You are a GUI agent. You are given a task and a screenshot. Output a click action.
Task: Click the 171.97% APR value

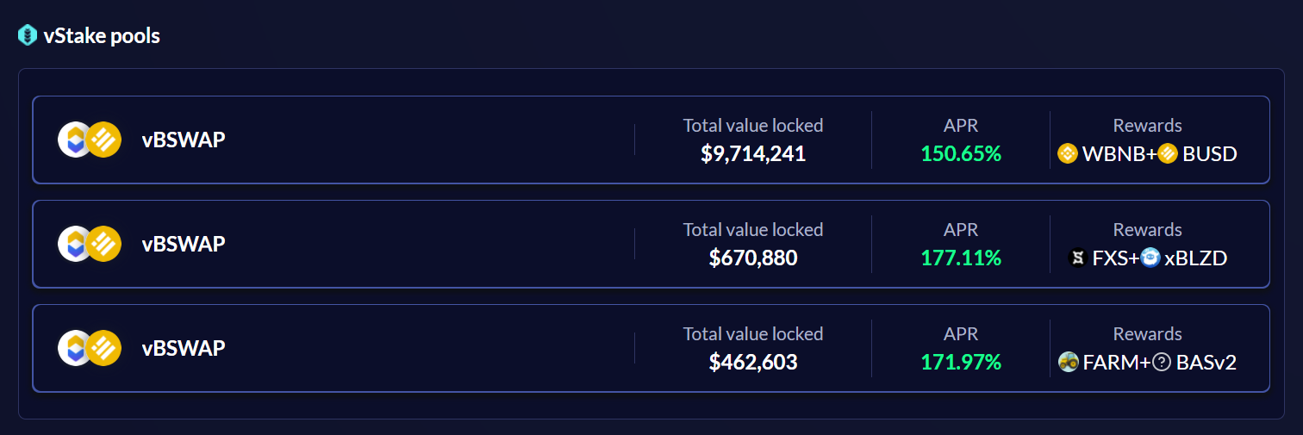pos(961,363)
